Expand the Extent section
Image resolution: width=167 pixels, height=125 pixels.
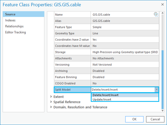[51, 96]
